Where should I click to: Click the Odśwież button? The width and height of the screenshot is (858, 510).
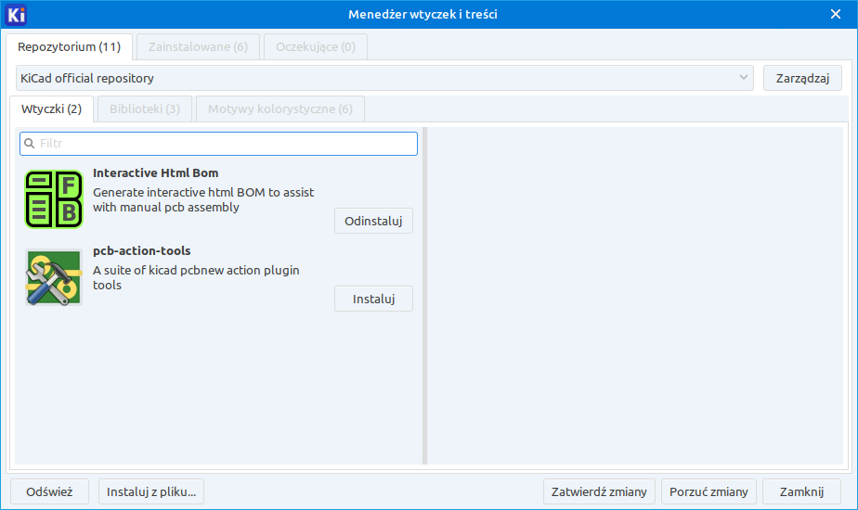(49, 491)
